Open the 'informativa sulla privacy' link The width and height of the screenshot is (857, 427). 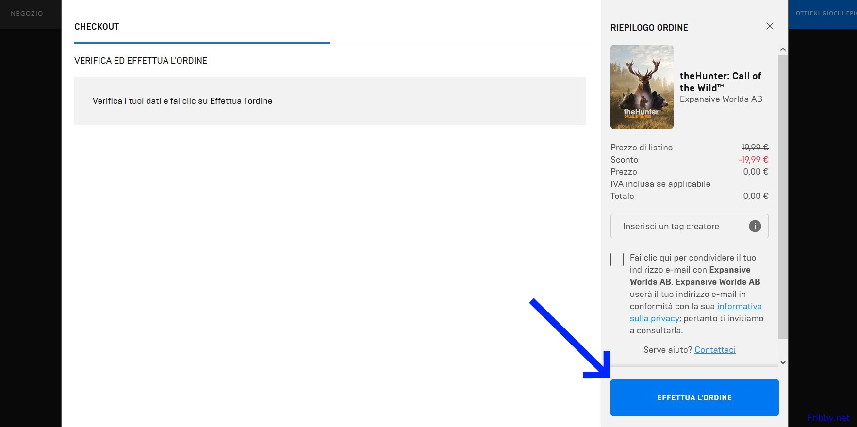coord(739,306)
